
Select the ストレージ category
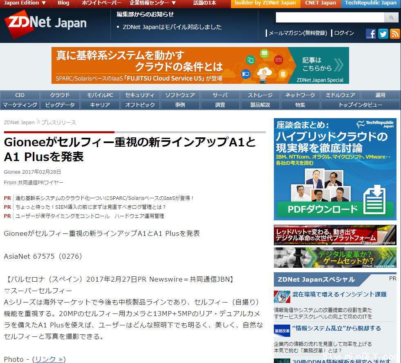pos(260,95)
